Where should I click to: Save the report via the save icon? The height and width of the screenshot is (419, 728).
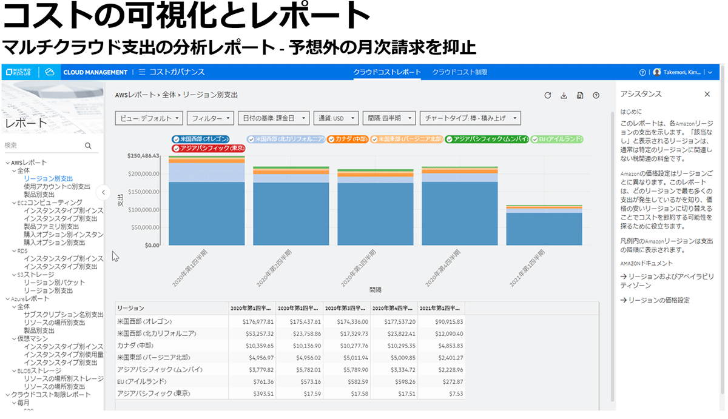coord(581,96)
